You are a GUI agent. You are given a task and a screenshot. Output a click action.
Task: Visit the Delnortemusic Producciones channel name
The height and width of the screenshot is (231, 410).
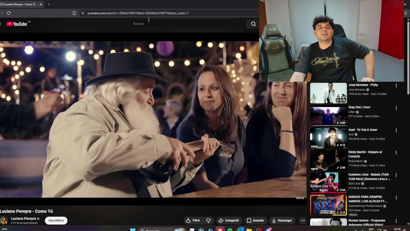tap(365, 206)
